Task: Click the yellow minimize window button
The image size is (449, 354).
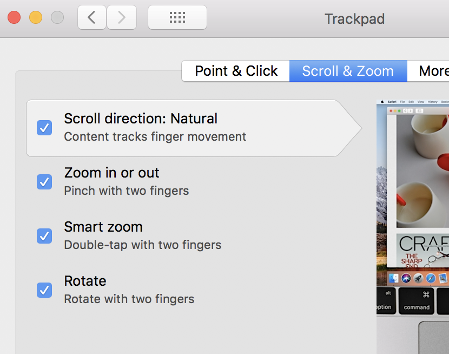Action: 36,18
